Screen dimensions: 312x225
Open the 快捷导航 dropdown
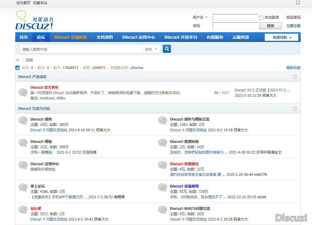pos(281,37)
